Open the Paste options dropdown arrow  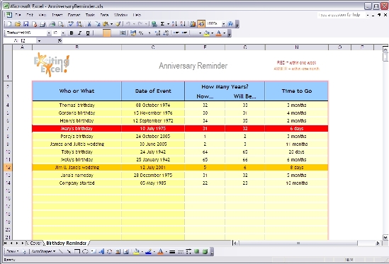tap(112, 24)
